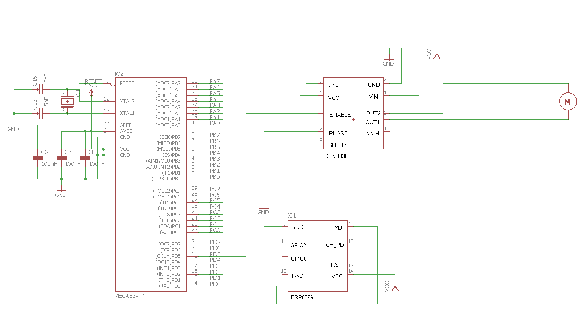Select capacitor C6 symbol

pos(37,157)
